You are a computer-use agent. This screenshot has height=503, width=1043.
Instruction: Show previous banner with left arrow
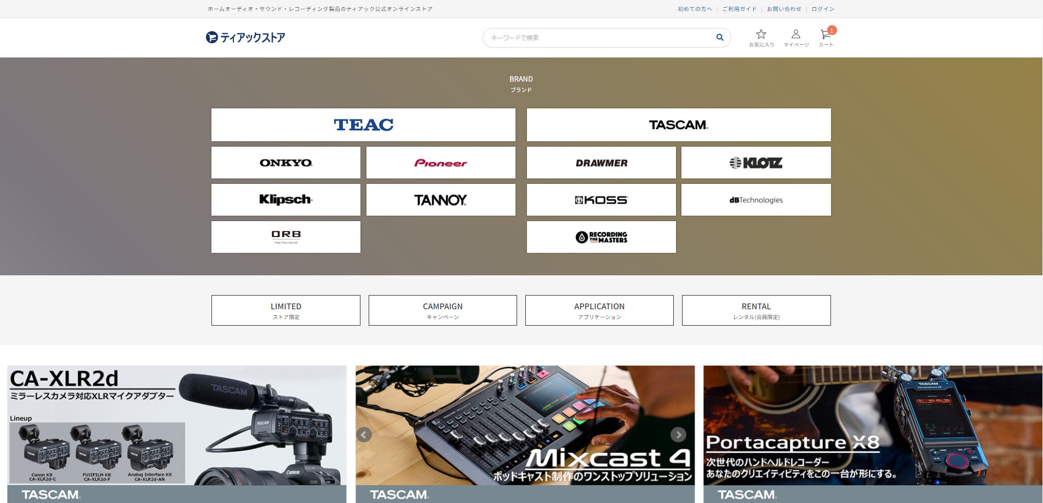coord(364,435)
